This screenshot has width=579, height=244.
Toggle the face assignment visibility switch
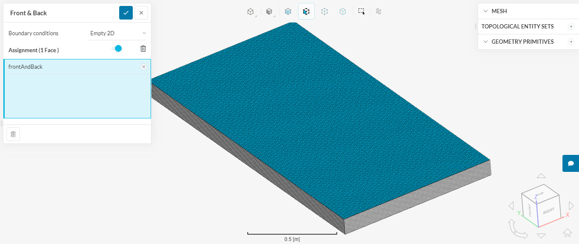coord(117,48)
